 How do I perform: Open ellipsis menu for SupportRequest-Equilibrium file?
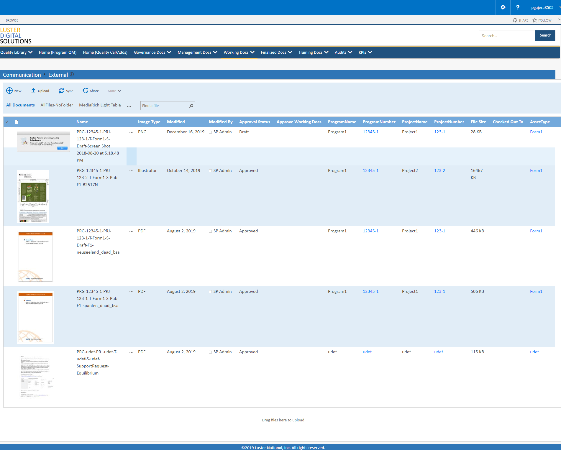pos(132,352)
